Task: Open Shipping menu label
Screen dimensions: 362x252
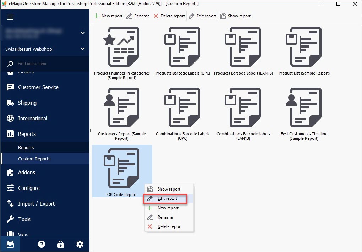Action: pyautogui.click(x=27, y=103)
